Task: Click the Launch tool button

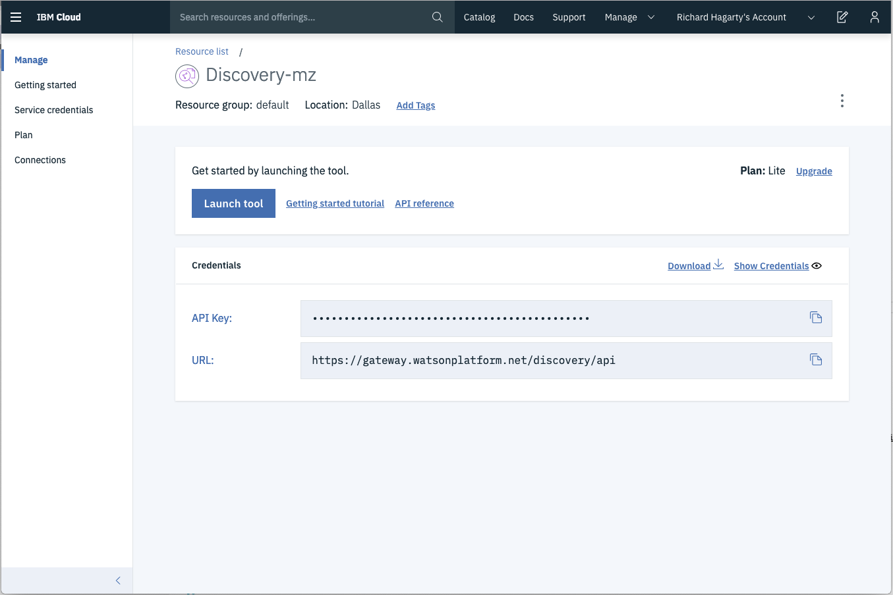Action: point(233,203)
